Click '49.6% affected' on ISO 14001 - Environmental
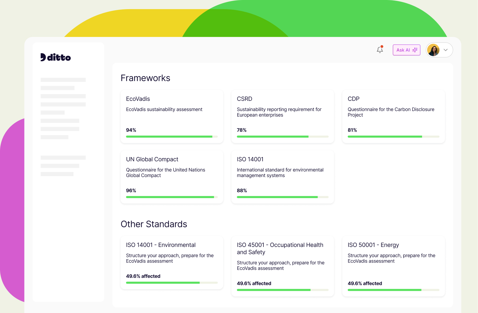The width and height of the screenshot is (478, 313). (143, 276)
